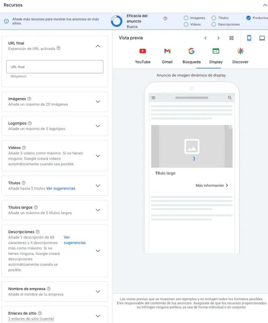This screenshot has width=268, height=323.
Task: Open the Gmail preview tab
Action: click(167, 56)
